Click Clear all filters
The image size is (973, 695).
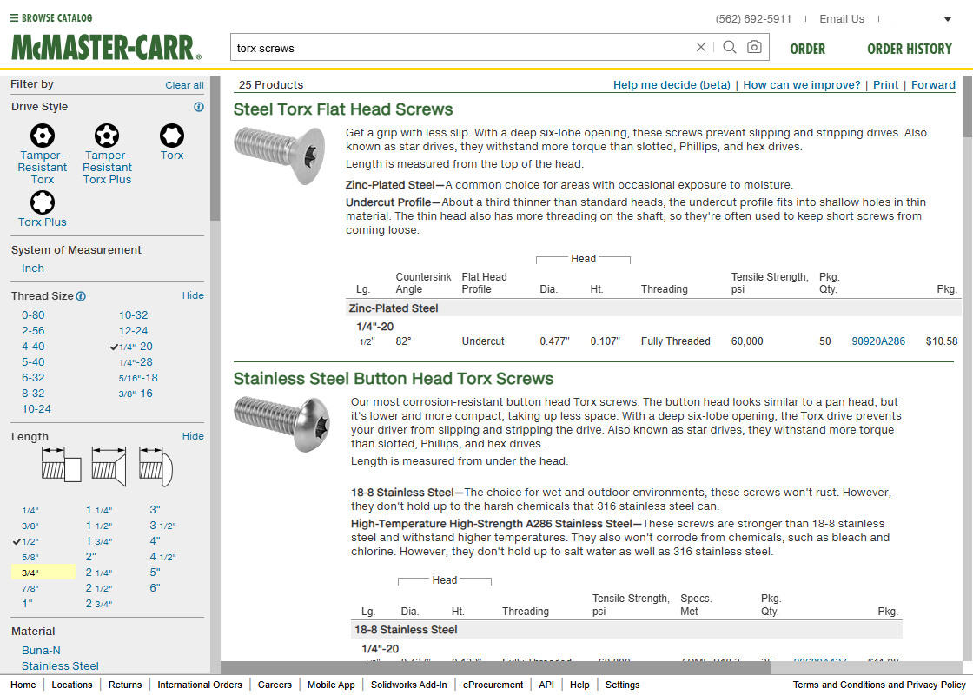(184, 85)
